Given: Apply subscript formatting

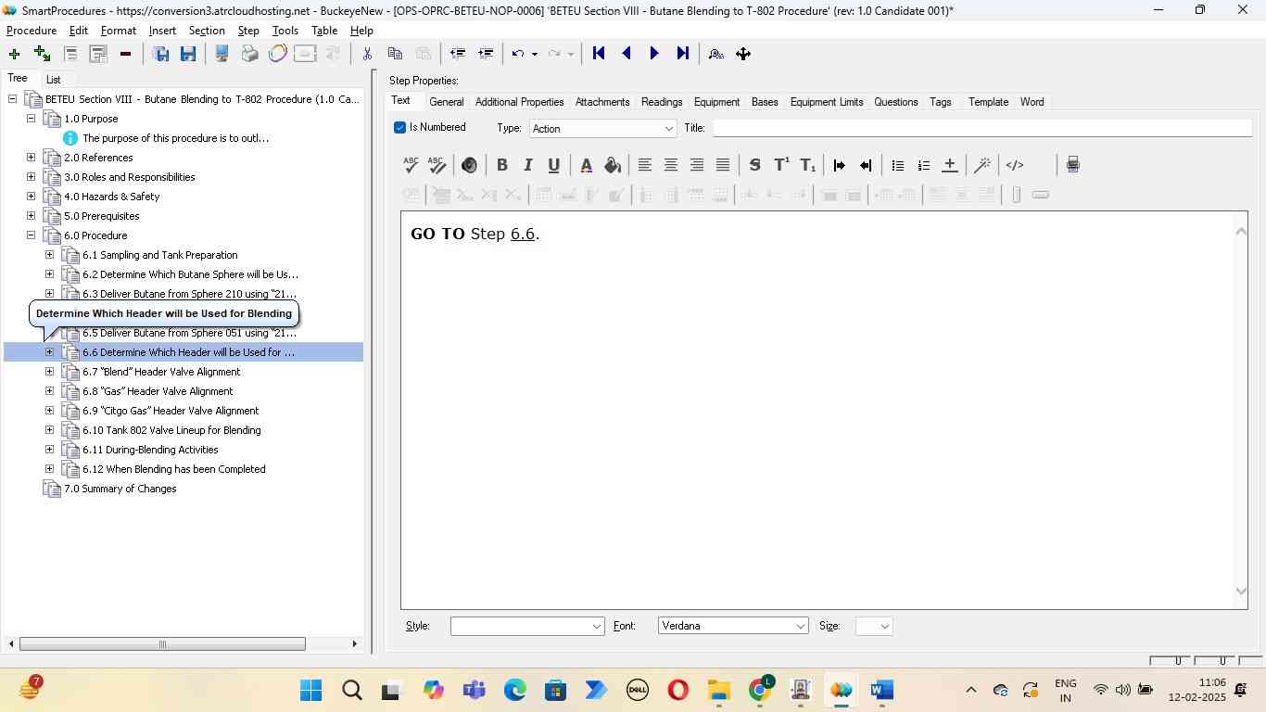Looking at the screenshot, I should point(808,165).
